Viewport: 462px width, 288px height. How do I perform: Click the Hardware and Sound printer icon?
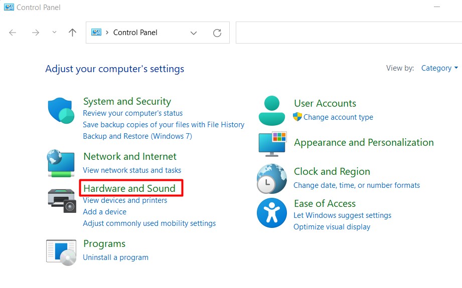pos(61,200)
